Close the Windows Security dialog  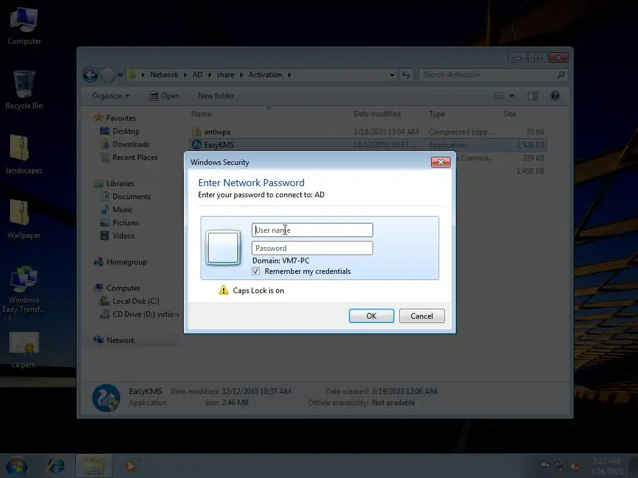click(x=440, y=162)
